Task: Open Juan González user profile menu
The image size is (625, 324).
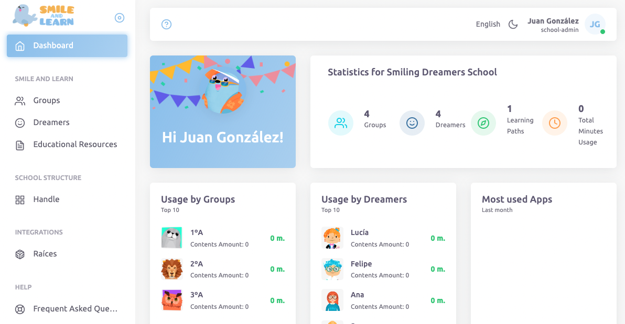Action: point(553,25)
